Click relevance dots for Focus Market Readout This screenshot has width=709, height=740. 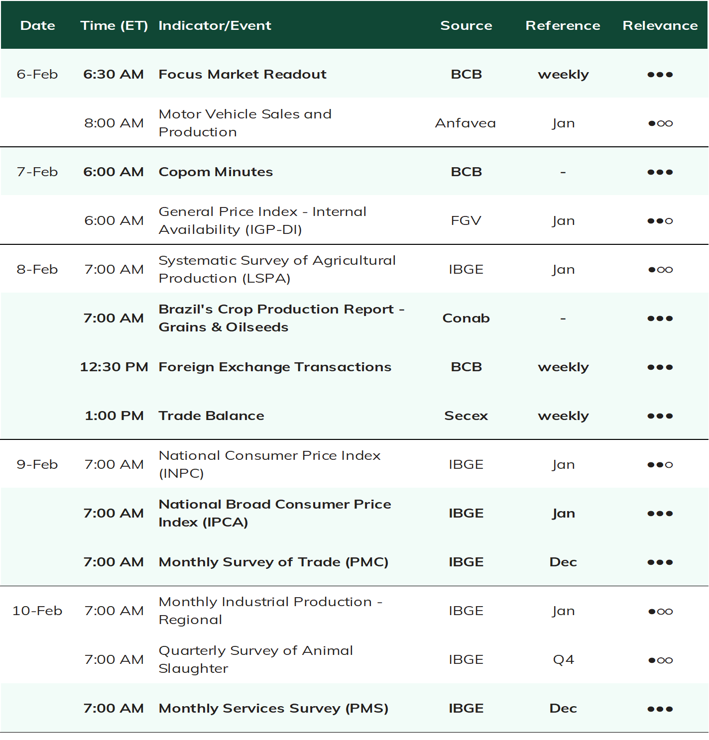(660, 75)
